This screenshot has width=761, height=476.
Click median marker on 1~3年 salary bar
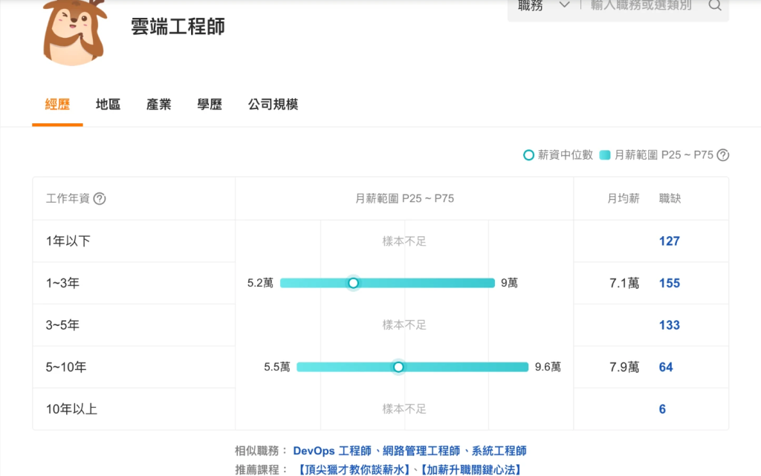click(353, 283)
